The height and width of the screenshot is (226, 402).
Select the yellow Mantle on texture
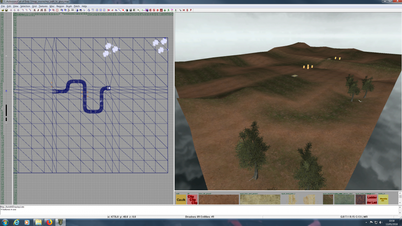click(383, 200)
